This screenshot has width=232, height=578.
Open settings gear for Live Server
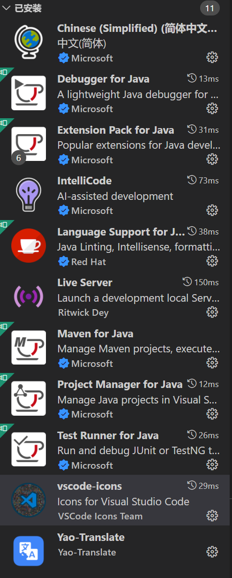212,312
